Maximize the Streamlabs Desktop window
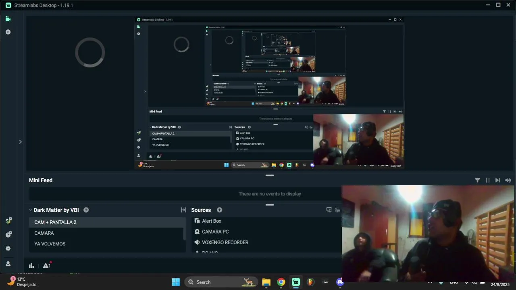The width and height of the screenshot is (516, 290). coord(498,5)
